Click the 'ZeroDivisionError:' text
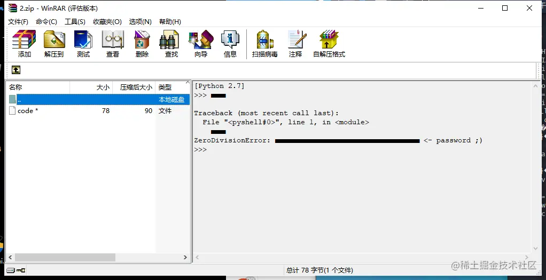This screenshot has height=280, width=546. [x=232, y=140]
